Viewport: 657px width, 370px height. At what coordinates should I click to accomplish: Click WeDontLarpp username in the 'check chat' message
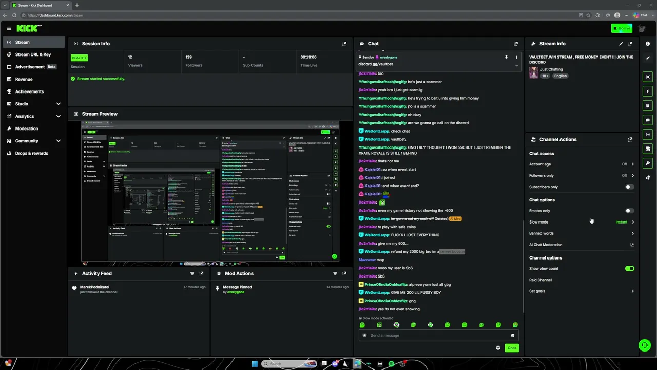[x=377, y=131]
